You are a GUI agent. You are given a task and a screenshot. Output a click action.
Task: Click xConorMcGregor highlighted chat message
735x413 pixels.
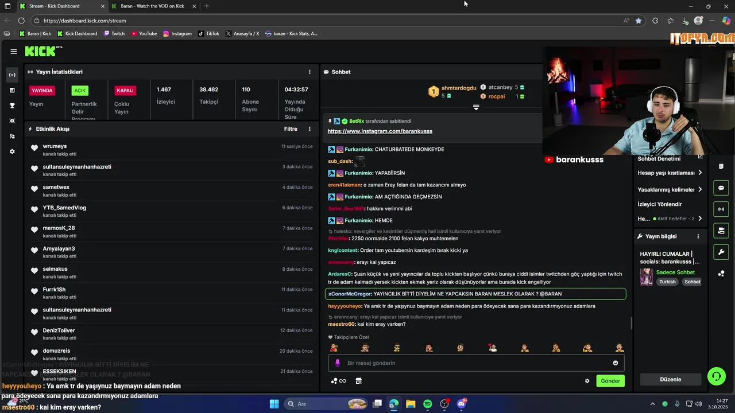point(475,294)
